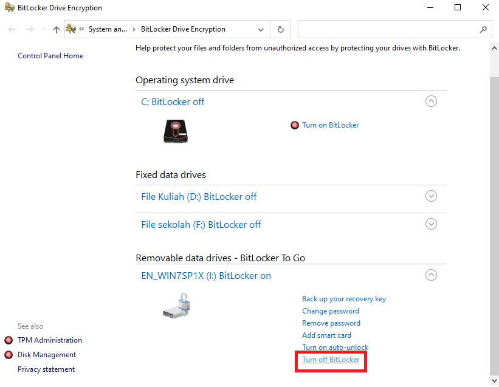Collapse the C: BitLocker off section
Viewport: 499px width, 387px height.
431,101
